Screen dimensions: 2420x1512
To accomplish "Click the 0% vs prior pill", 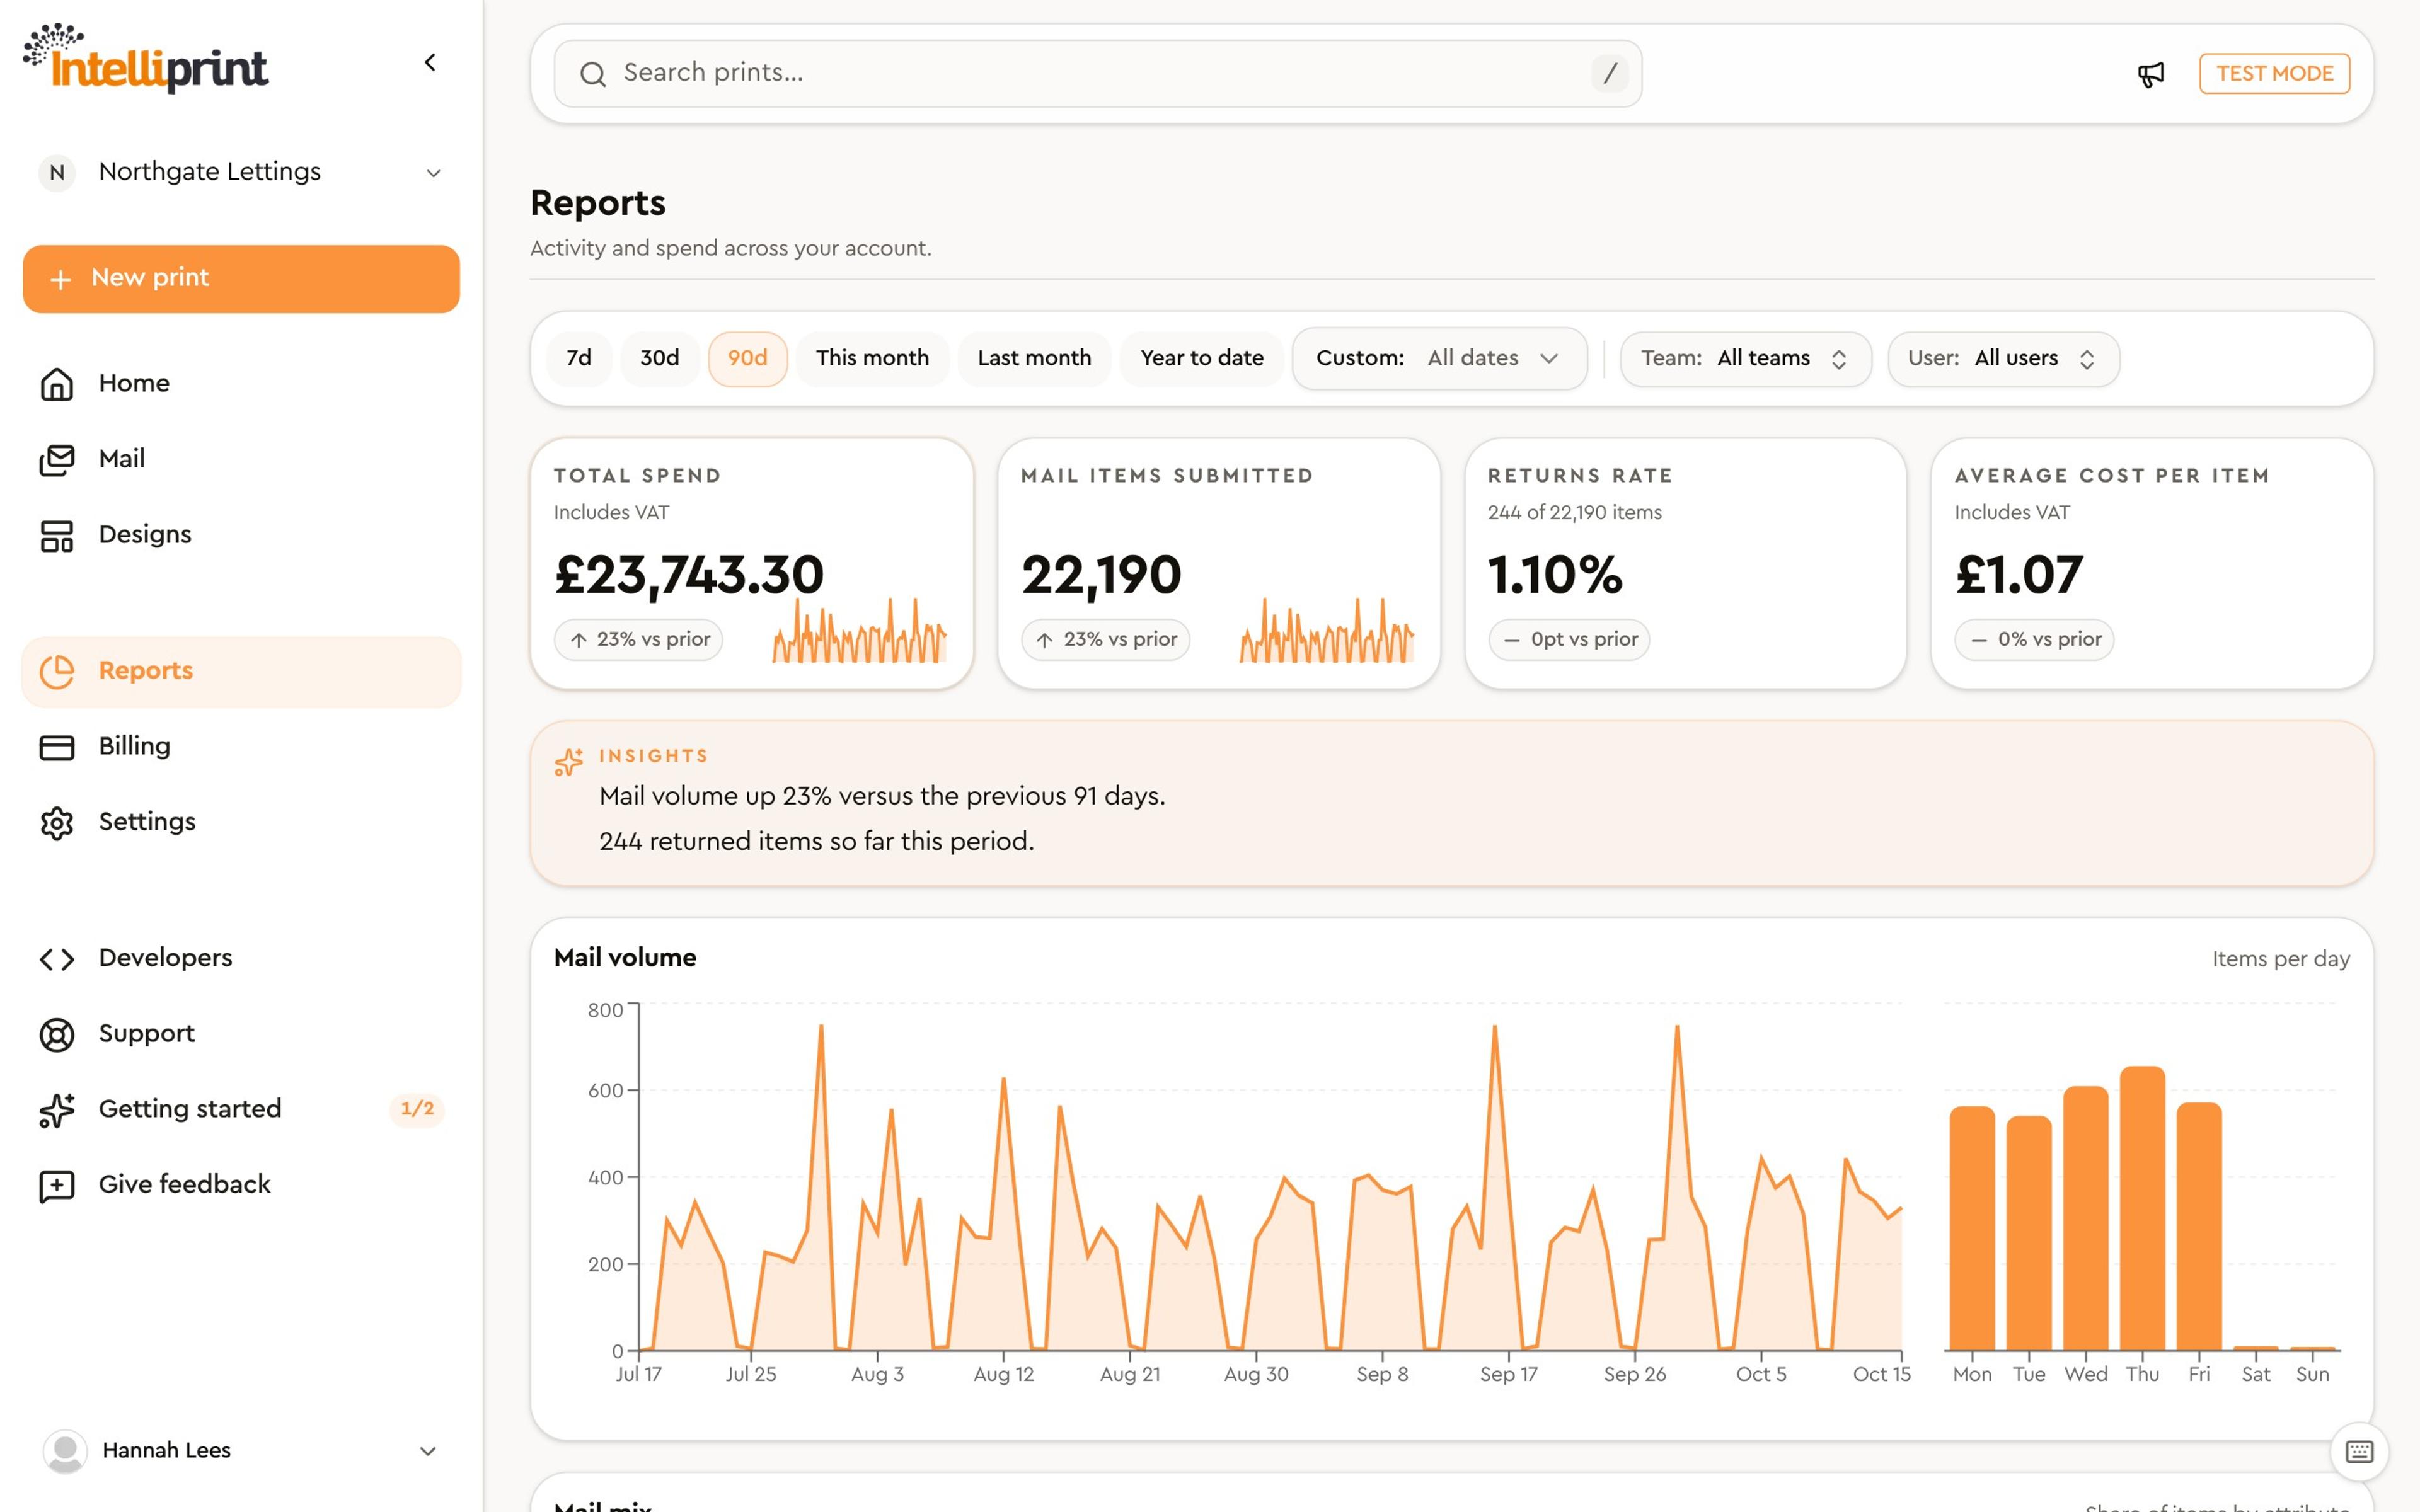I will (2034, 640).
